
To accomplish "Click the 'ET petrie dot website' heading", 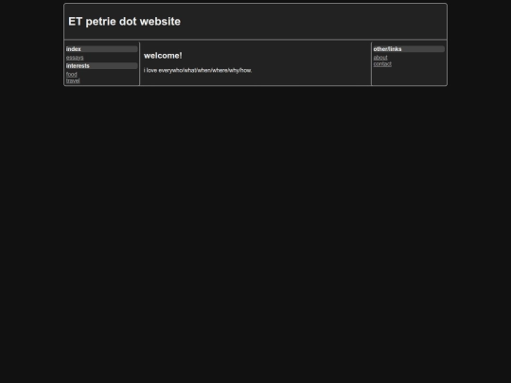I will click(124, 22).
